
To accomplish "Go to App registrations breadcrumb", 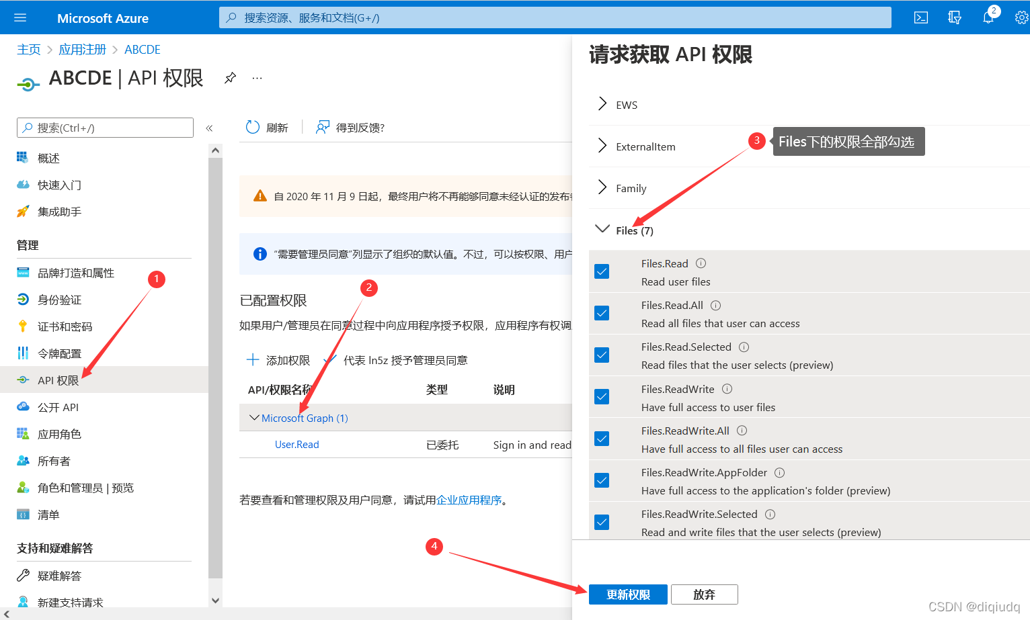I will (83, 49).
